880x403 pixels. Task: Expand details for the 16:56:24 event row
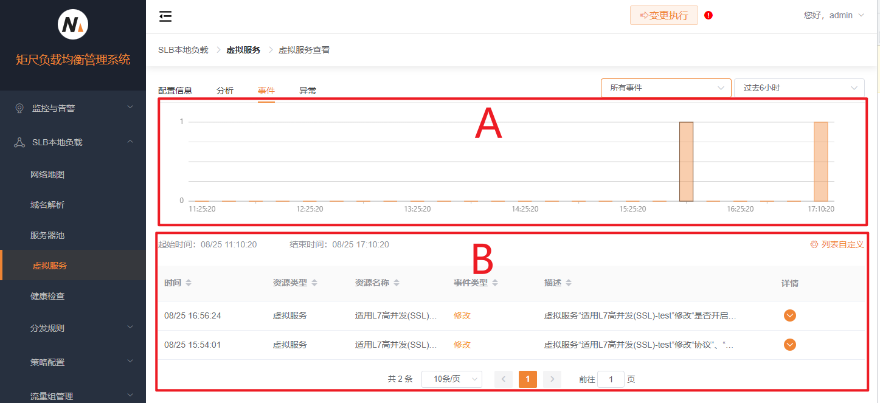click(x=789, y=315)
